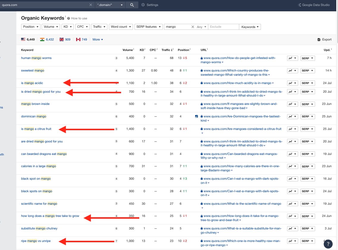Expand URL arrow for How-much-acidity-is-in-mango
The height and width of the screenshot is (250, 338).
point(273,83)
